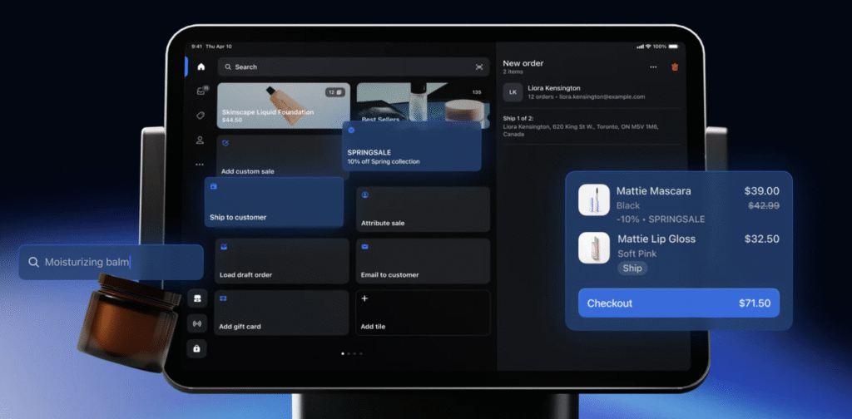This screenshot has height=419, width=852.
Task: Select the Mattie Mascara line item
Action: tap(679, 205)
